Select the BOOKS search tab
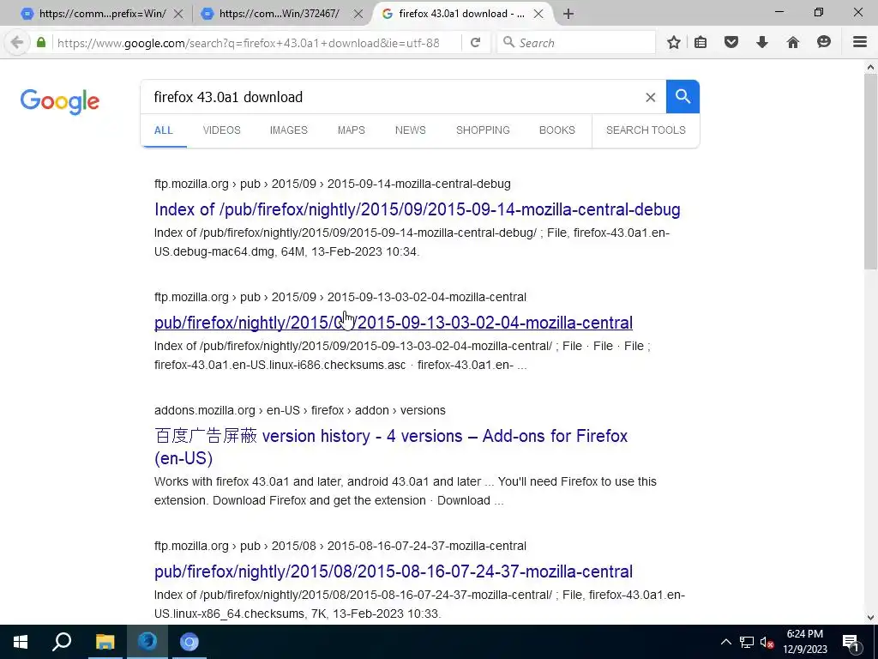The image size is (878, 659). tap(557, 130)
